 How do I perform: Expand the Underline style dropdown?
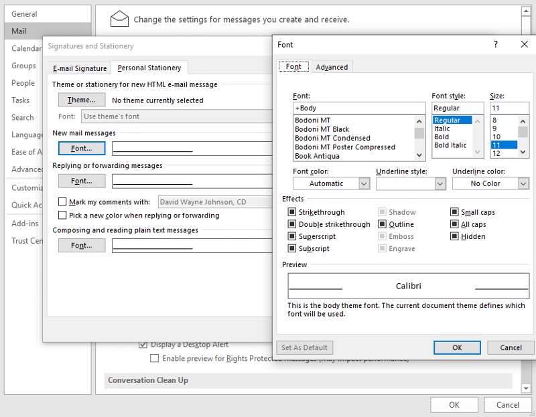pos(411,183)
